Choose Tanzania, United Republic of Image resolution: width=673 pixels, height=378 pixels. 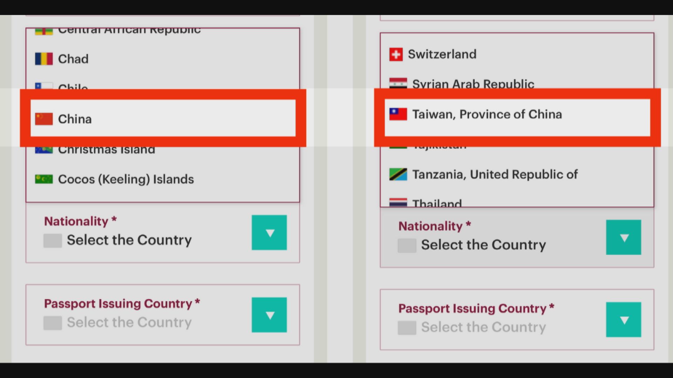click(495, 174)
